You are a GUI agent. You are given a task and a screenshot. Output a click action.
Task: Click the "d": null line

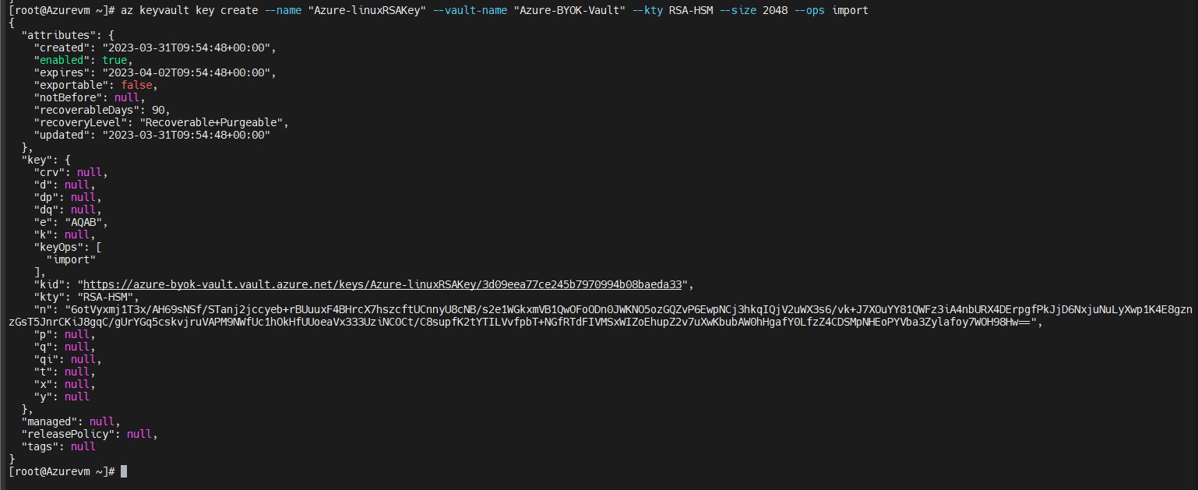(x=65, y=185)
